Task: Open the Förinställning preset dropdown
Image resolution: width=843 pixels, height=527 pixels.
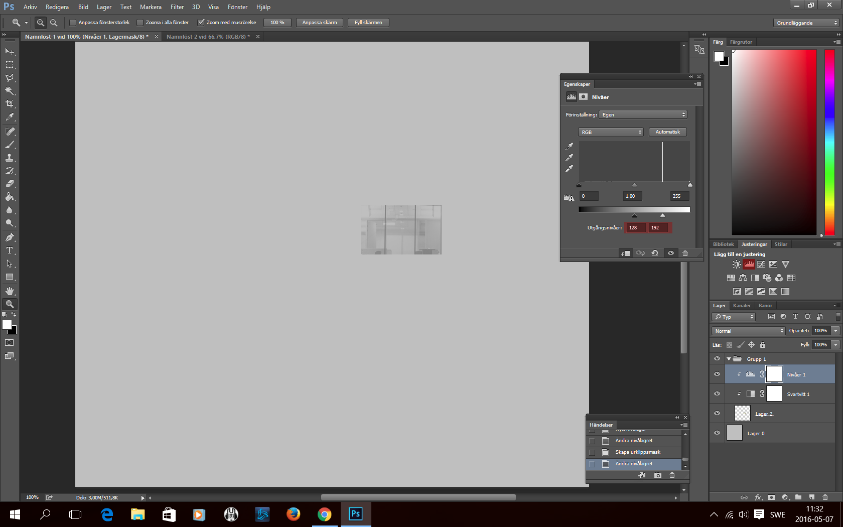Action: coord(643,115)
